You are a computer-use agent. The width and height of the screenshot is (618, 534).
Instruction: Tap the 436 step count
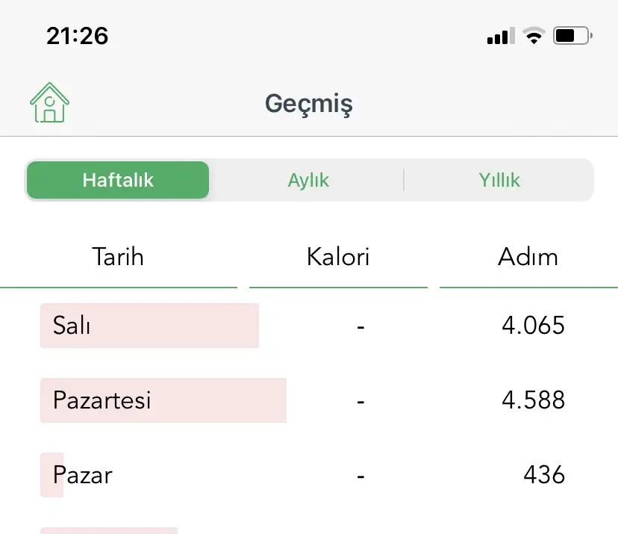(x=543, y=475)
